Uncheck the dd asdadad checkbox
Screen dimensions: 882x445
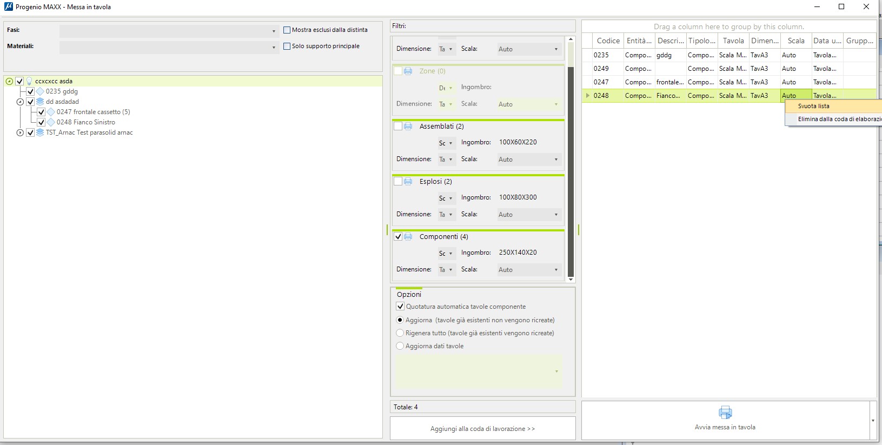click(x=30, y=102)
